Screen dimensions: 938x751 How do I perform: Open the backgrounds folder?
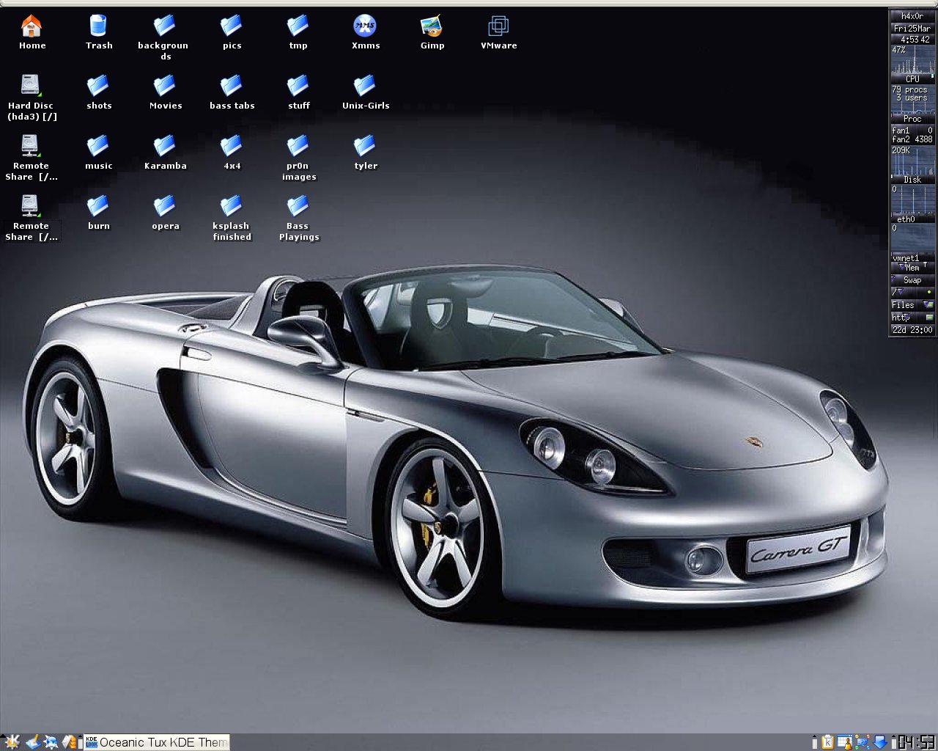tap(163, 37)
